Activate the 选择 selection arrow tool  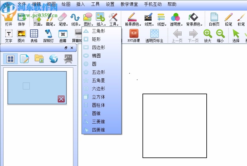[x=236, y=36]
